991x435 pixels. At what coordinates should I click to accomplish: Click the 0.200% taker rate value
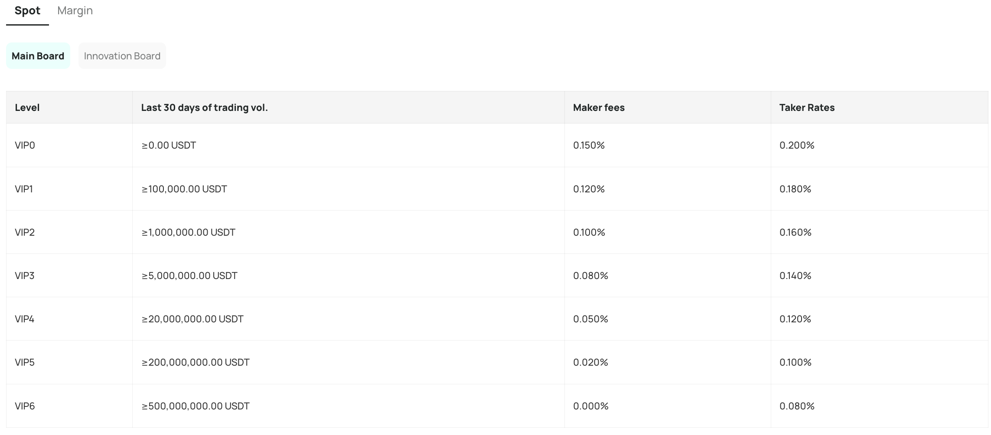coord(797,145)
